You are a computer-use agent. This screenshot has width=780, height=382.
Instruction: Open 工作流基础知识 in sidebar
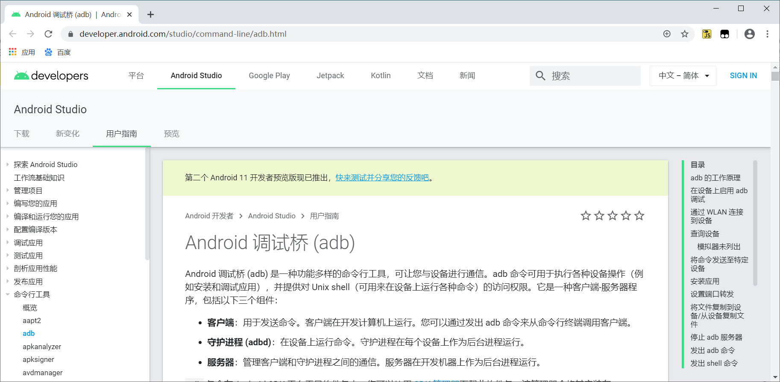pos(39,178)
